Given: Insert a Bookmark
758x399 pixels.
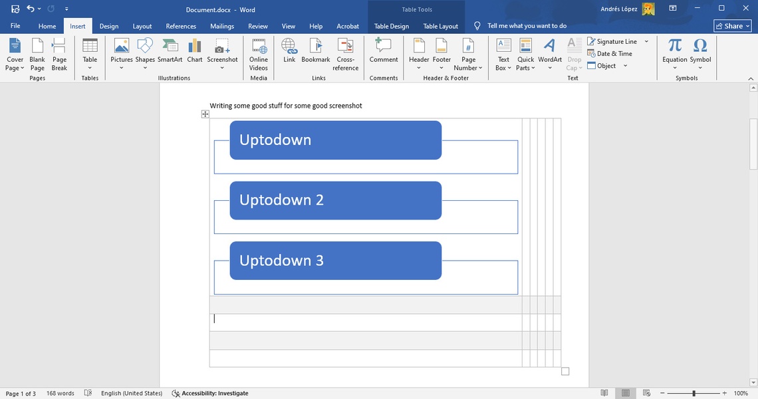Looking at the screenshot, I should click(x=316, y=52).
